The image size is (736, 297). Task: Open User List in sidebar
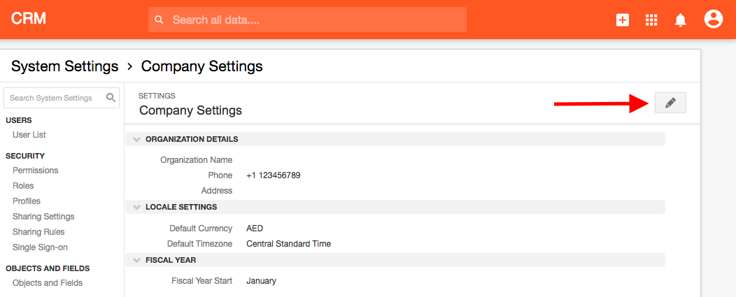pos(29,135)
